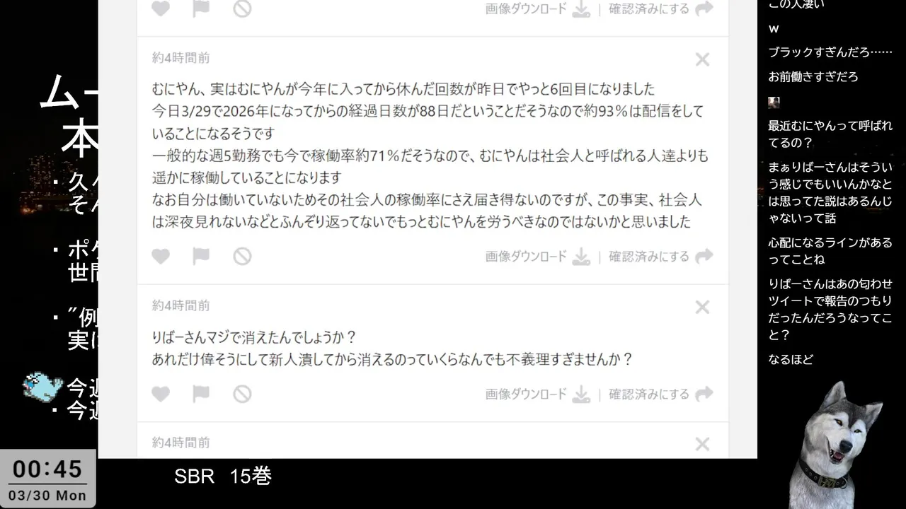Click 画像ダウンロード on the topmost card
This screenshot has width=906, height=509.
tap(538, 9)
